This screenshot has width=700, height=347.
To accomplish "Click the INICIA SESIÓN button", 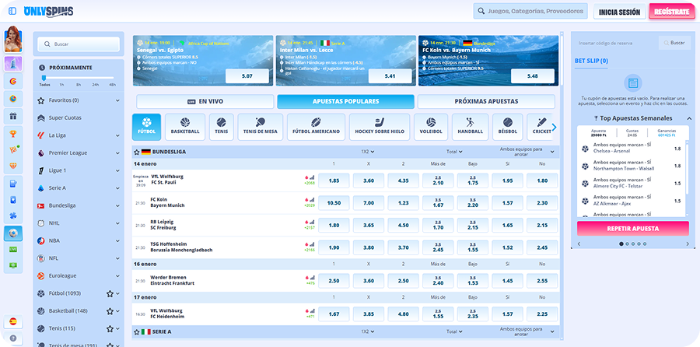I will coord(619,12).
